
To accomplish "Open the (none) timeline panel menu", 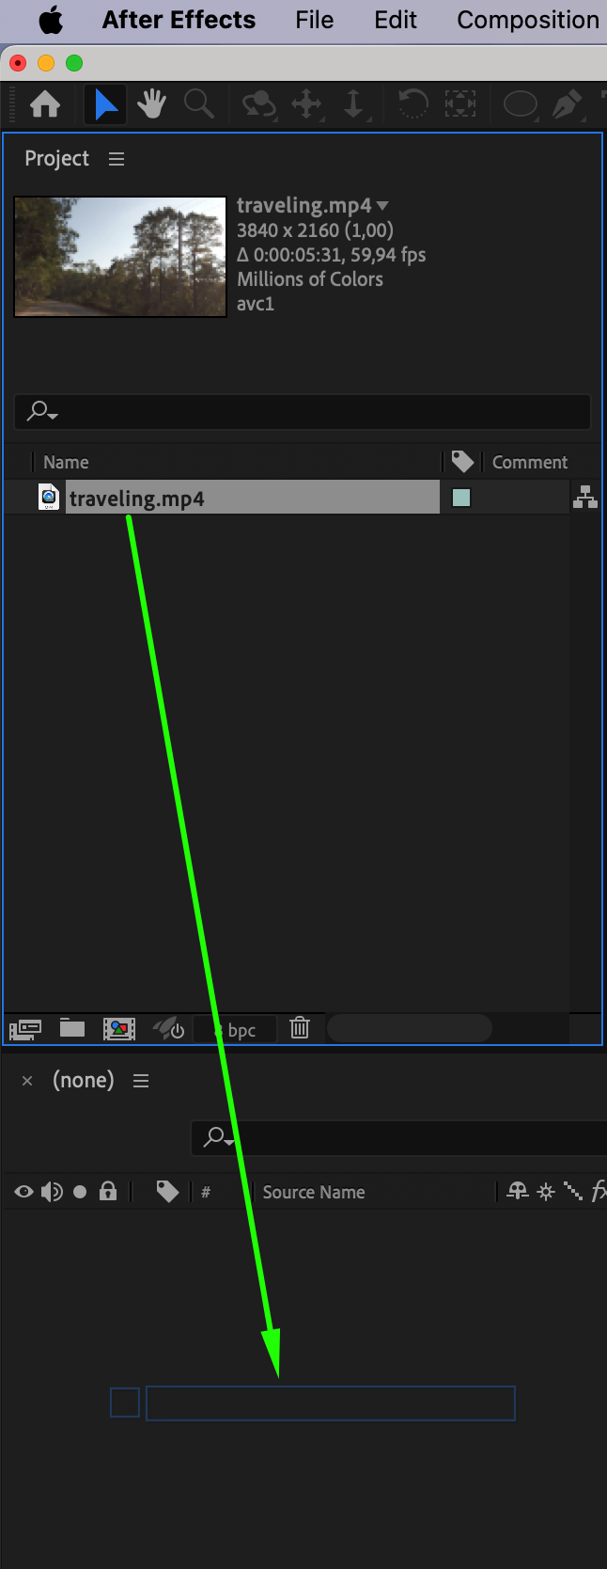I will click(x=141, y=1081).
